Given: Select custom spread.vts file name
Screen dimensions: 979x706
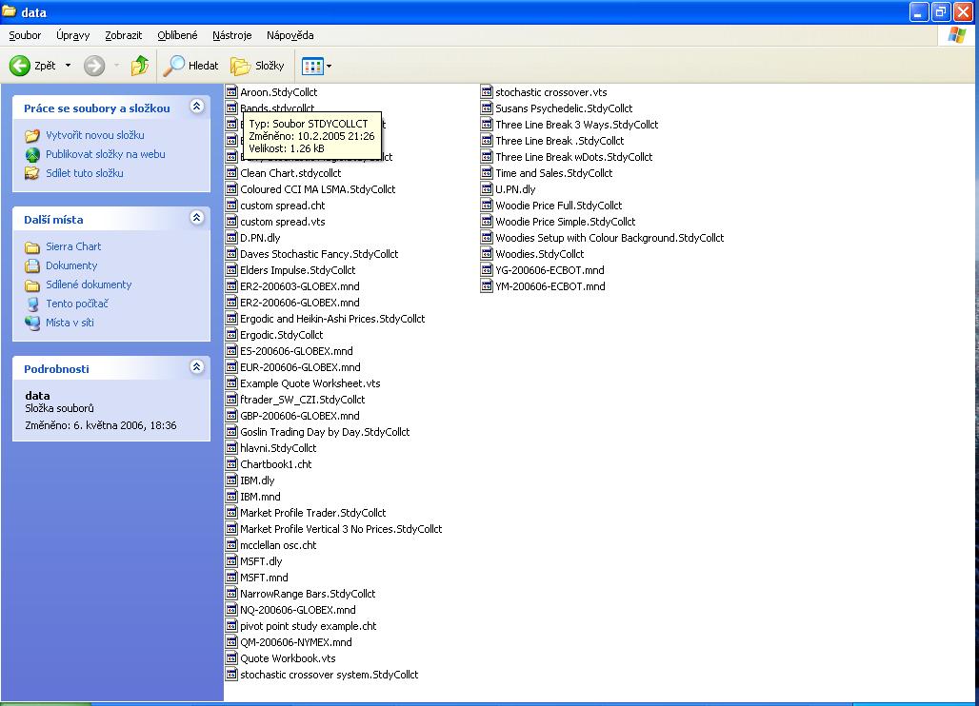Looking at the screenshot, I should coord(283,222).
